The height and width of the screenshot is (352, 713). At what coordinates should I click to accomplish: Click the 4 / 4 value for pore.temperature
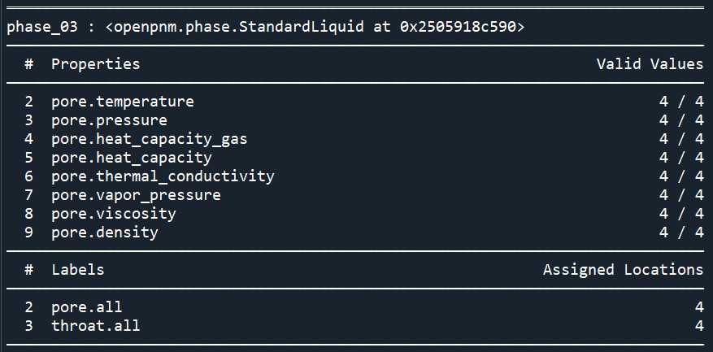681,102
